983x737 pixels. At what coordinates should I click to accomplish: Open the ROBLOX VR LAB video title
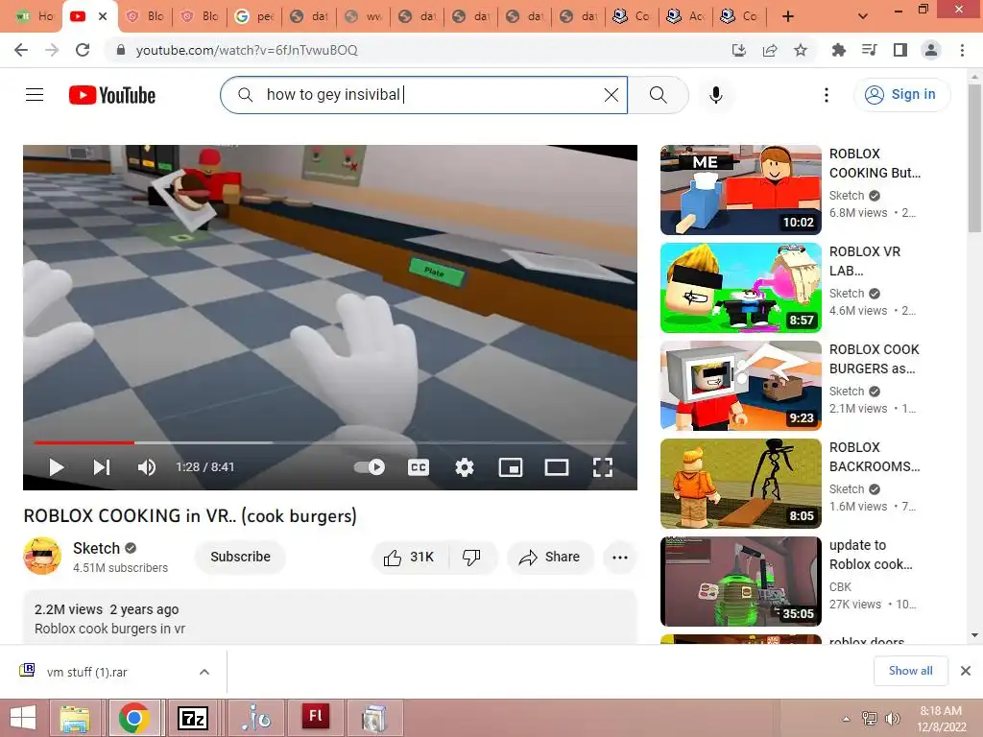865,261
